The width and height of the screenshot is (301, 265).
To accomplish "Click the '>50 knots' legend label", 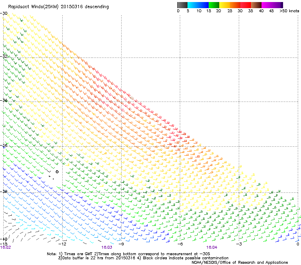I will point(289,11).
